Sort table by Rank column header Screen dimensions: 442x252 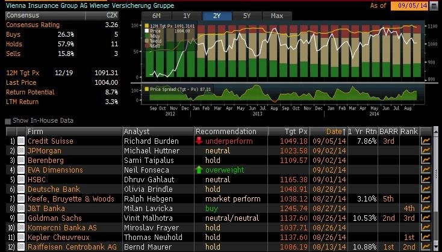coord(409,132)
